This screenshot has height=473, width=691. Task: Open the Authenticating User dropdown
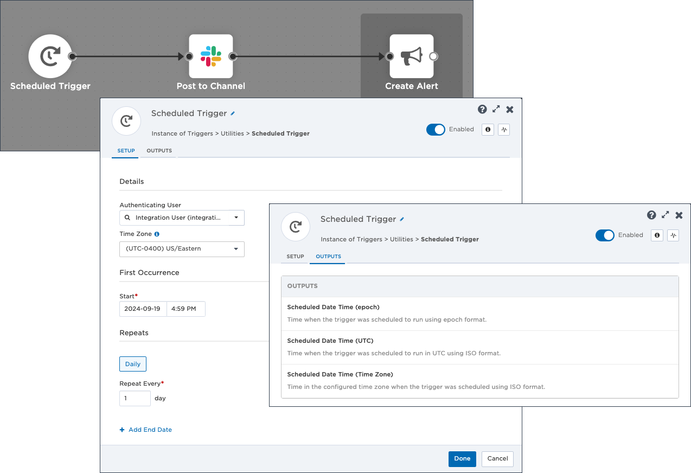(x=182, y=218)
